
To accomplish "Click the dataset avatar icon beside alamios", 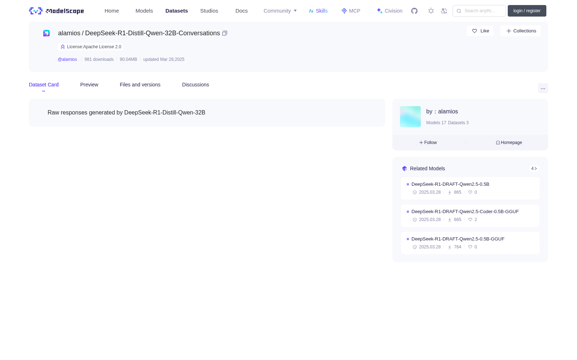I will pyautogui.click(x=47, y=33).
